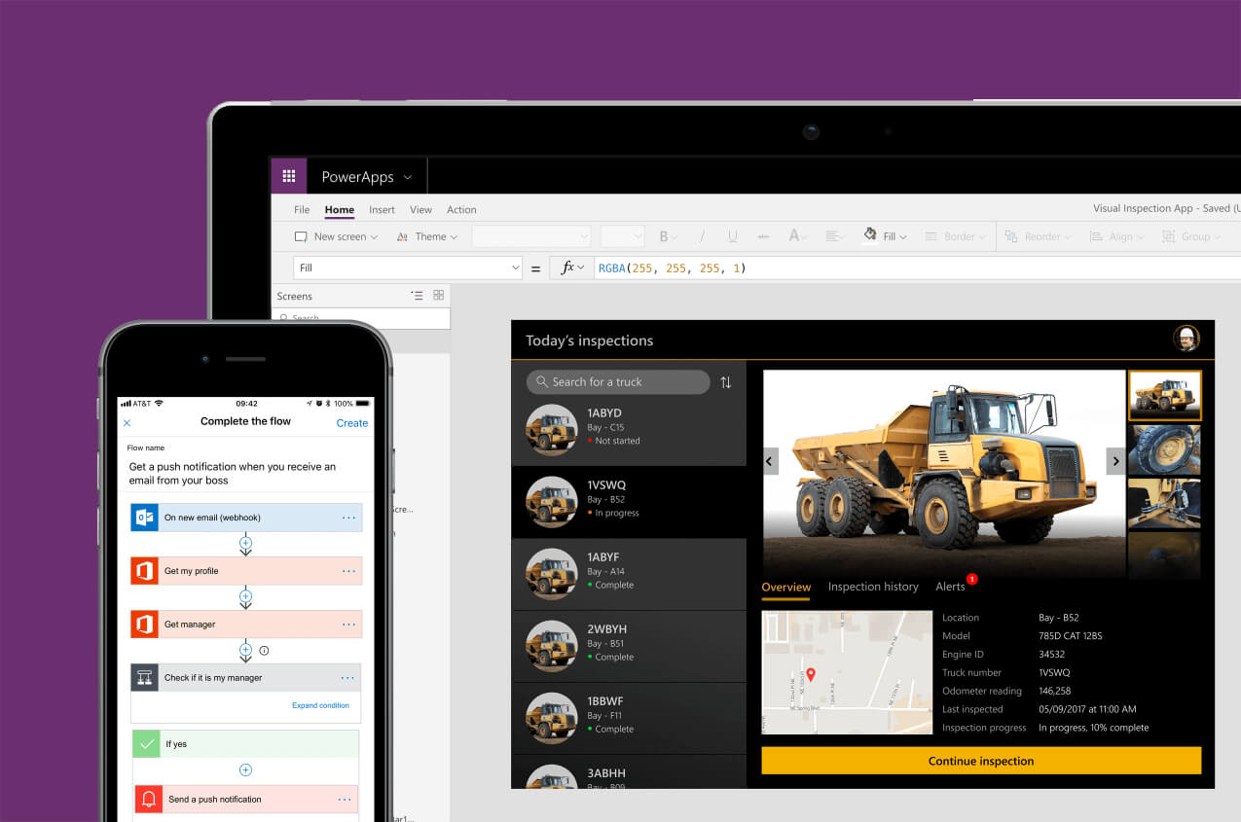The width and height of the screenshot is (1241, 822).
Task: Select truck 1BBWF in list
Action: [629, 718]
